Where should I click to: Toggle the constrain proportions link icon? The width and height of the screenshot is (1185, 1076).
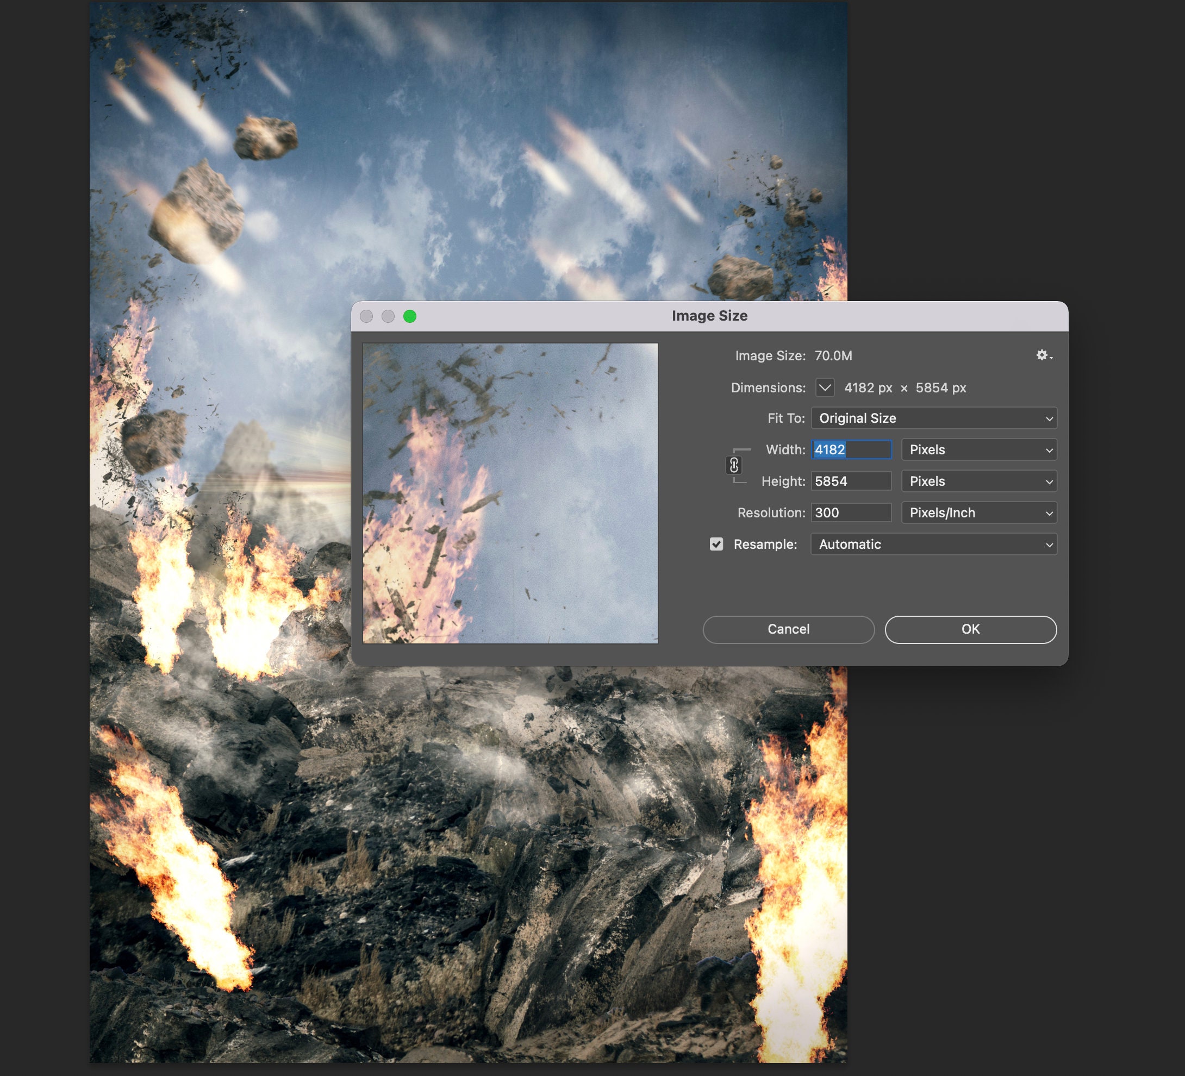734,465
